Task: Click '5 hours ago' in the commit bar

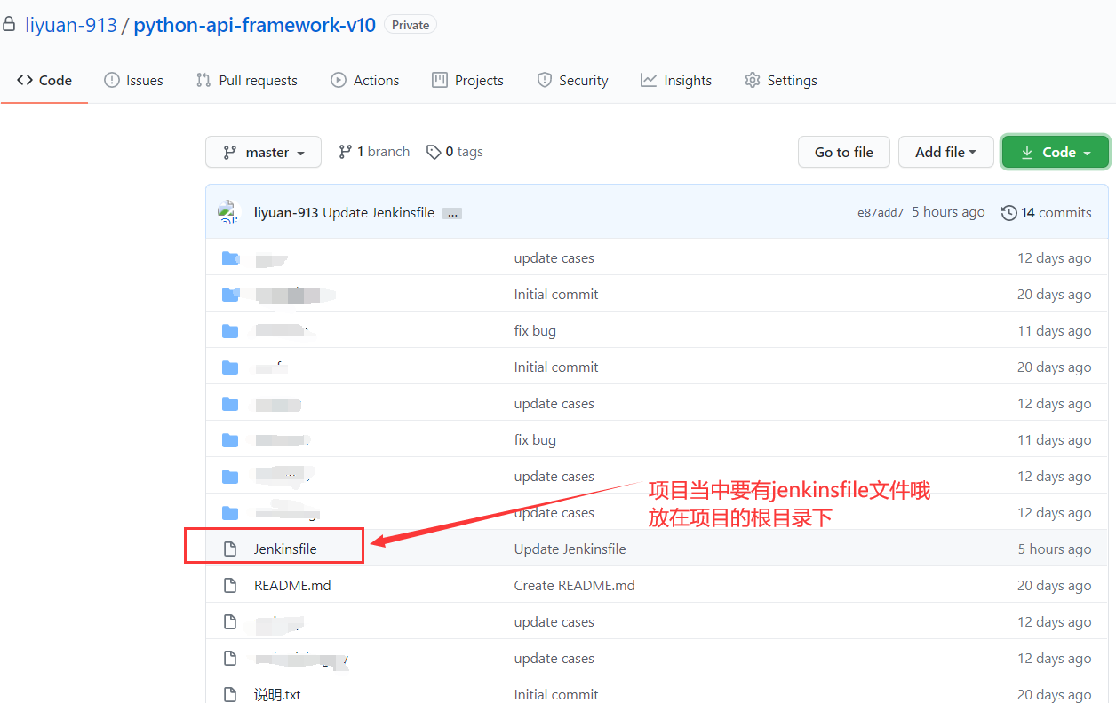Action: click(x=948, y=212)
